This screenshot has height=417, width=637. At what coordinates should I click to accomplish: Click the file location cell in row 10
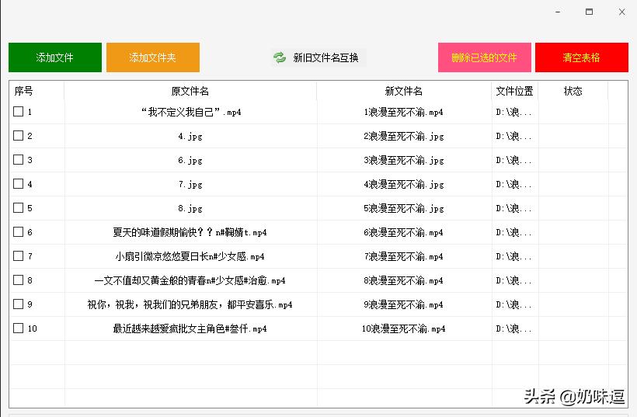pos(514,328)
